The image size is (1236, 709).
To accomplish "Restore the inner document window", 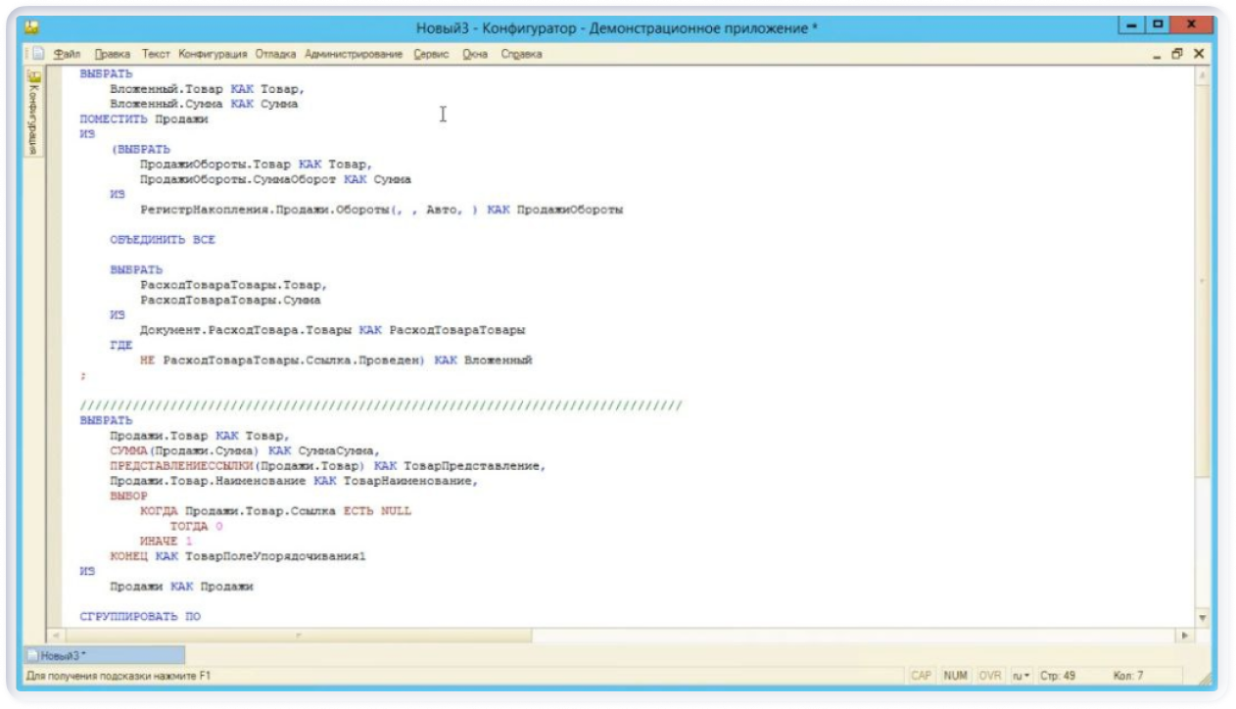I will click(x=1177, y=54).
